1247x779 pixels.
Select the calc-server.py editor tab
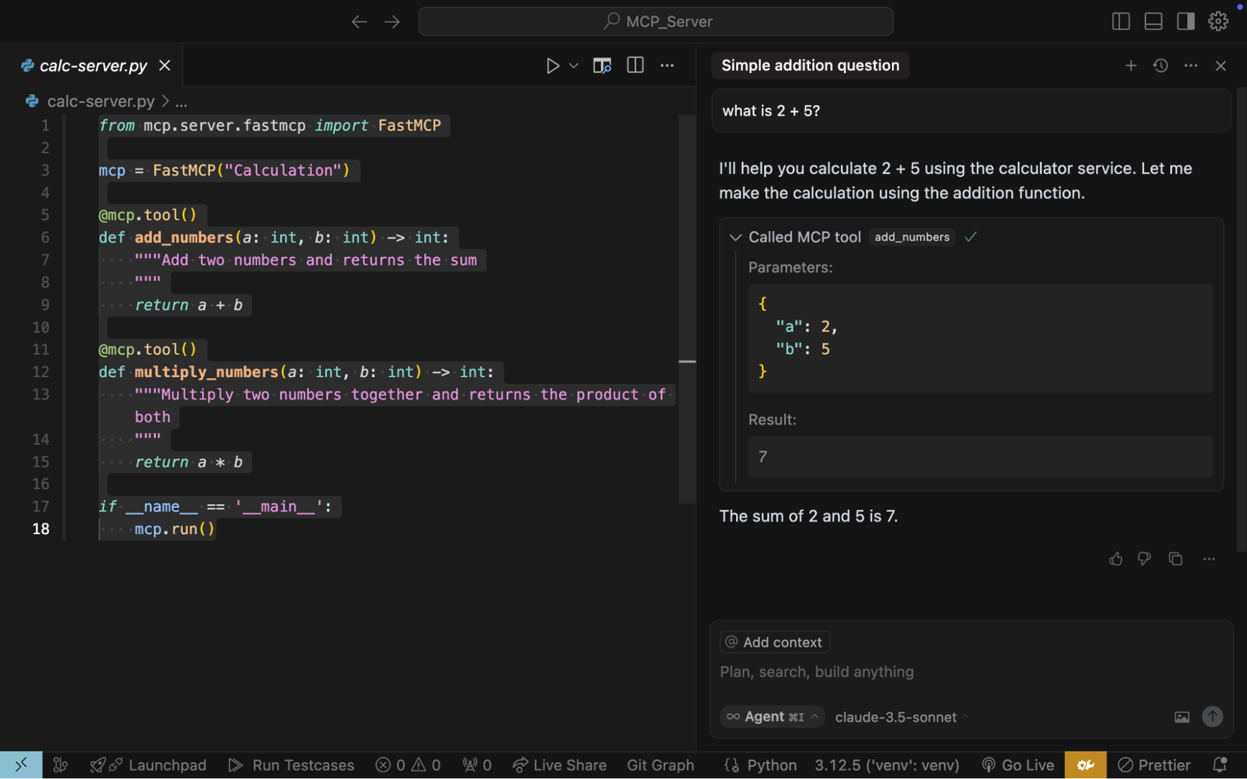[93, 65]
